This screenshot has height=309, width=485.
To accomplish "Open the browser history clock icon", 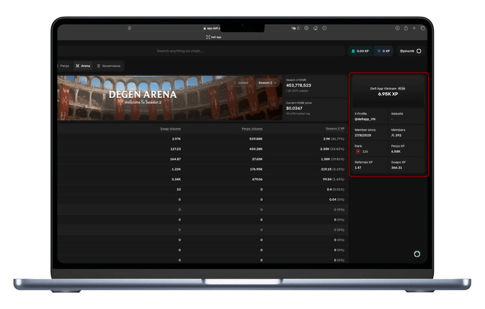I will tap(324, 28).
